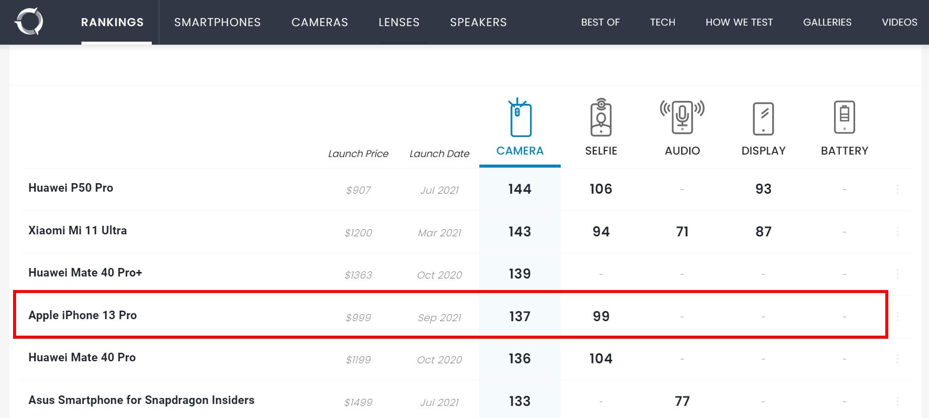Open three-dot menu for Xiaomi Mi 11 Ultra

[897, 232]
